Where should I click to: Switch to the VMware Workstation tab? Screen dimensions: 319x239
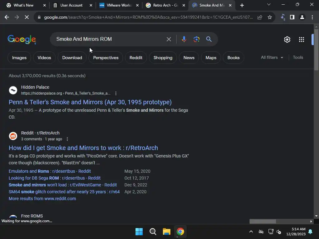(x=119, y=5)
